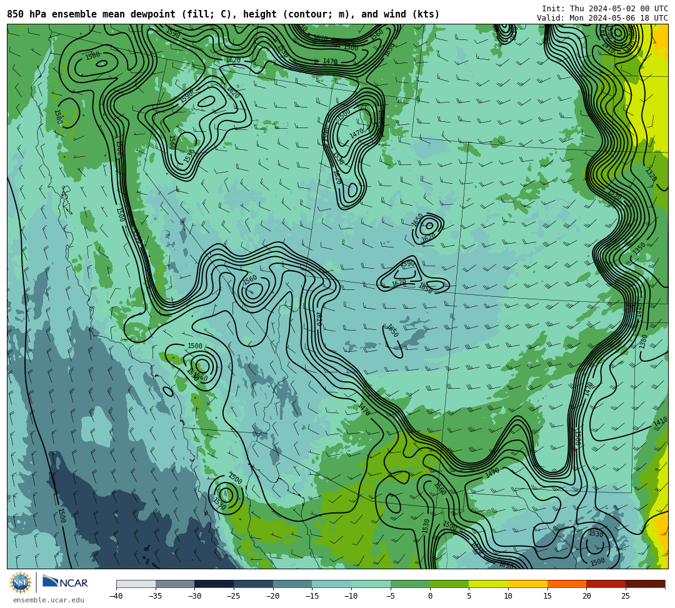This screenshot has height=608, width=675.
Task: Pick the orange 15 to 20 swatch
Action: tap(567, 584)
